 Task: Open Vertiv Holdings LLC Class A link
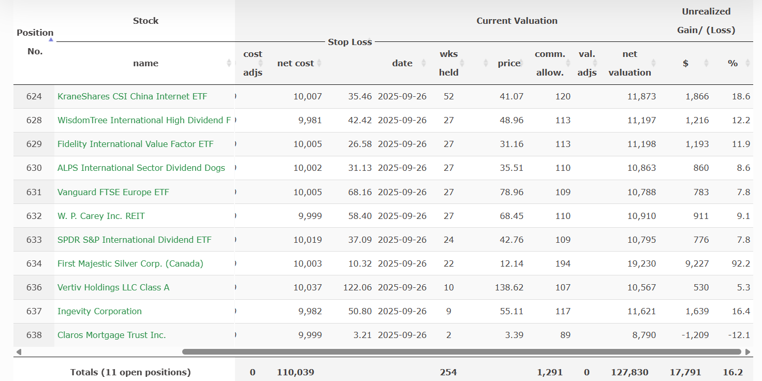click(x=113, y=287)
